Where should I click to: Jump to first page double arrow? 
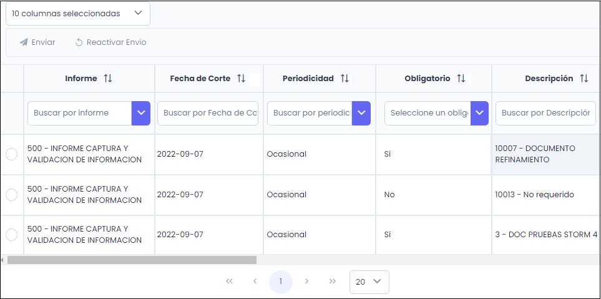pos(229,282)
